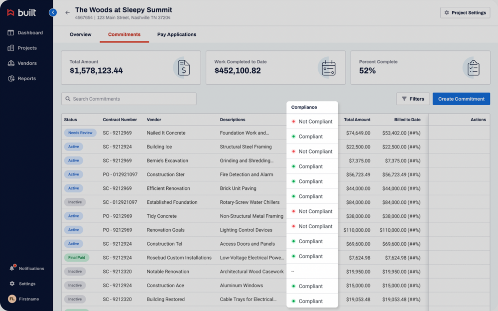Click the Create Commitment button
The image size is (498, 311).
[461, 99]
